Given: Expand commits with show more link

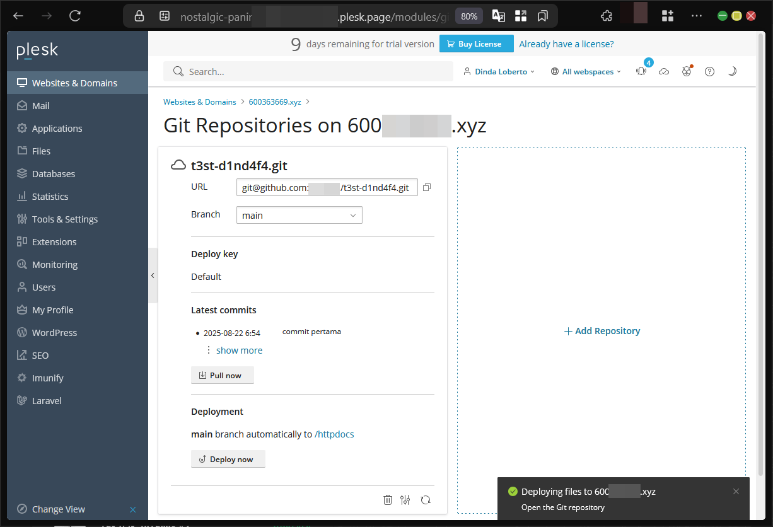Looking at the screenshot, I should pos(239,350).
